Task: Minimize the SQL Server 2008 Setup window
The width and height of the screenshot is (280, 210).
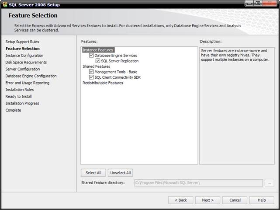Action: pyautogui.click(x=250, y=3)
